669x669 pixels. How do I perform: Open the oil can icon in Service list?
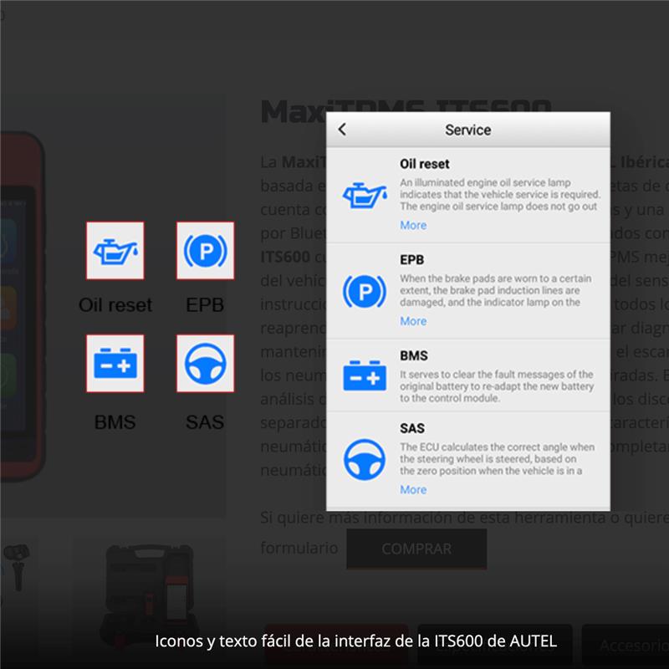pos(365,196)
